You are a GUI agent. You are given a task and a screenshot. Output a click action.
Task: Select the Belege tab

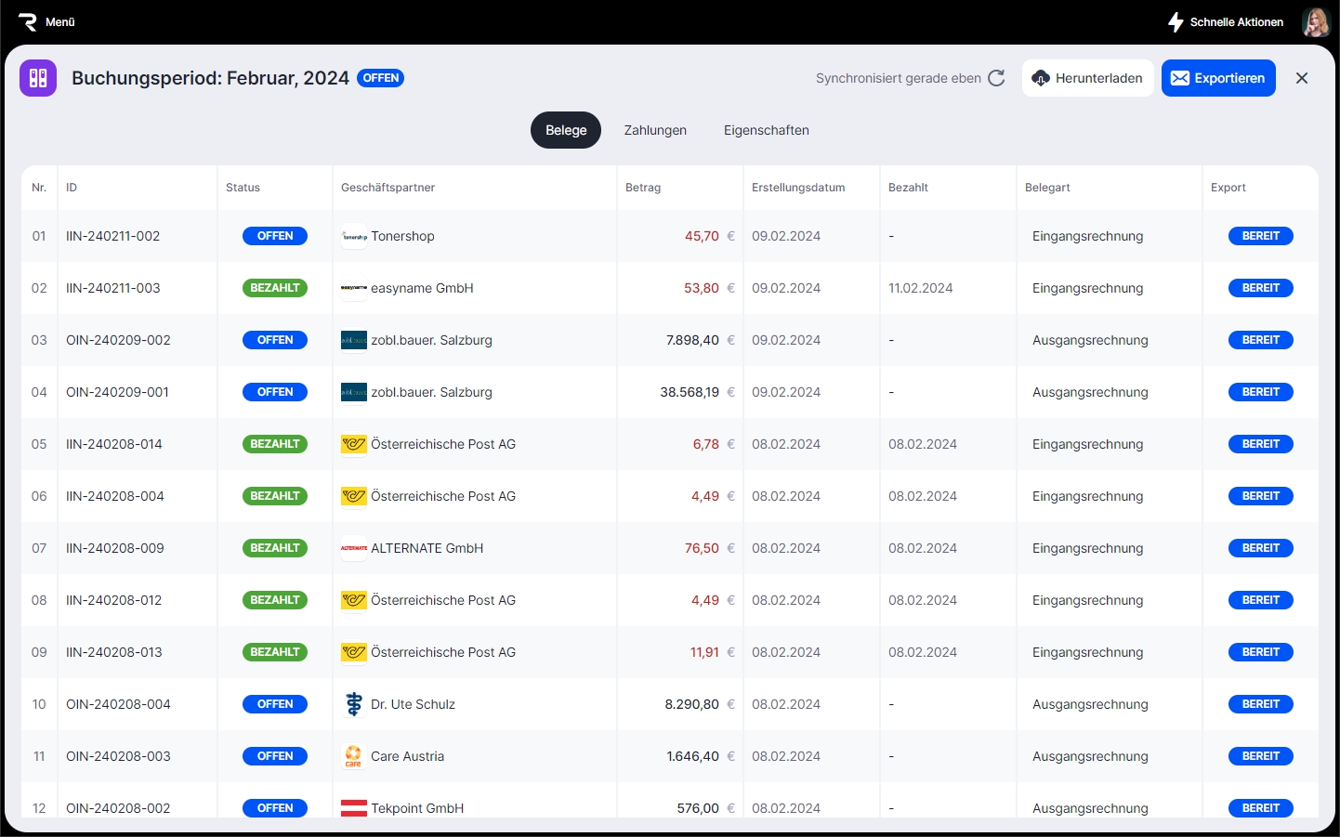pos(566,130)
